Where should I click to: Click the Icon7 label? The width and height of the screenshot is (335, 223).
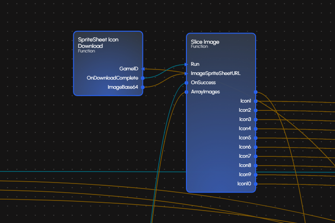pyautogui.click(x=245, y=156)
